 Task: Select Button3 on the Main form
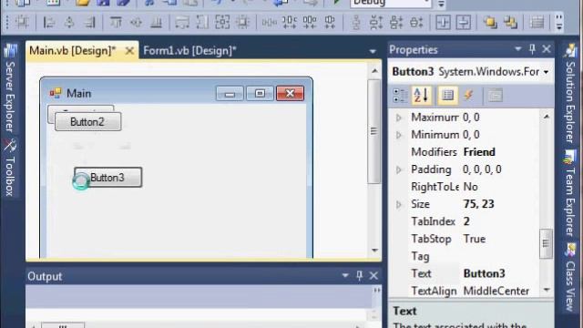pyautogui.click(x=108, y=178)
